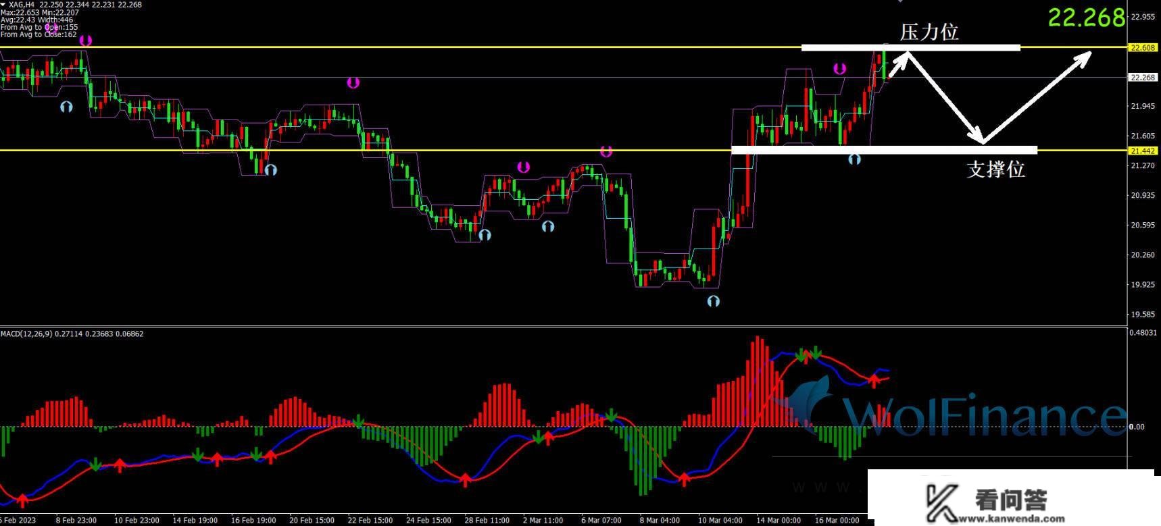1161x526 pixels.
Task: Click the MACD scale value 0.48031
Action: [x=1143, y=333]
